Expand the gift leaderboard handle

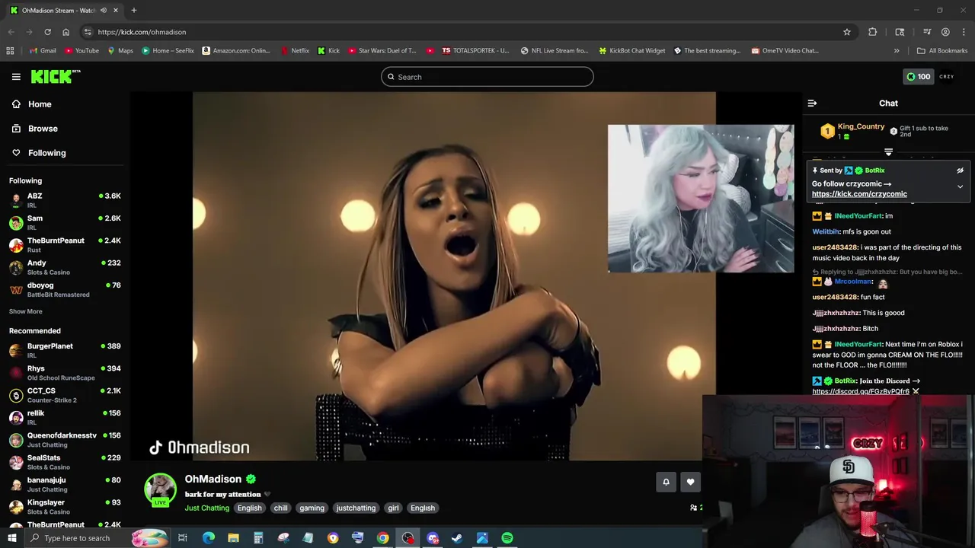[888, 152]
